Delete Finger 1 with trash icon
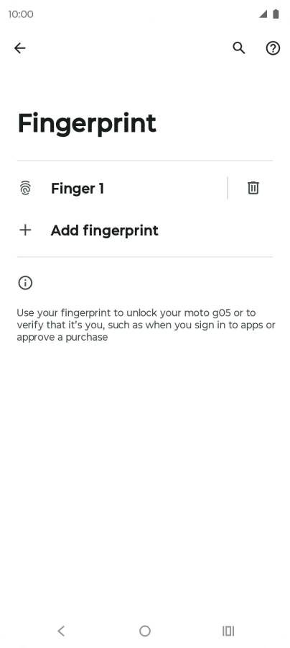This screenshot has height=648, width=290. click(253, 188)
